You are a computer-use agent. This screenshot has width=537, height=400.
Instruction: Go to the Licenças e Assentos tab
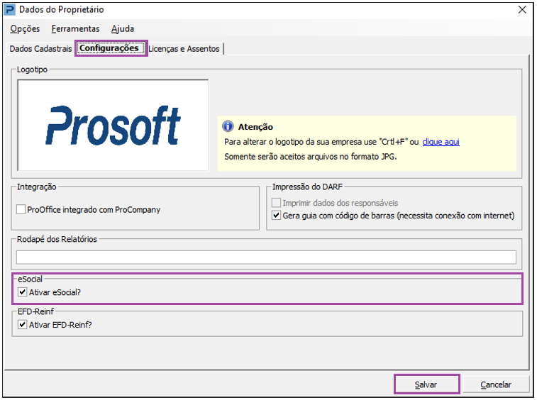pyautogui.click(x=184, y=49)
